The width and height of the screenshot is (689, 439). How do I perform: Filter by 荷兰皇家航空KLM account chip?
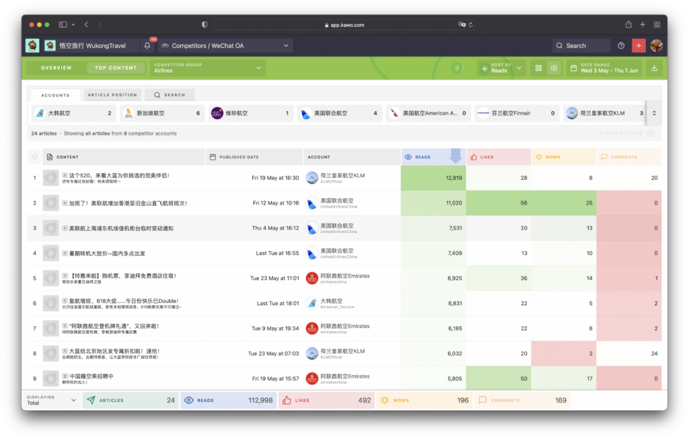605,113
